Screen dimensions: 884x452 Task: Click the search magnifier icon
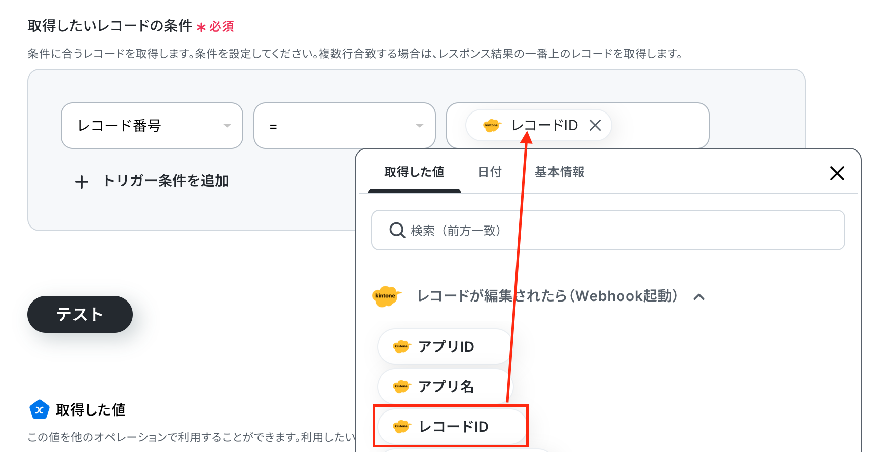tap(397, 231)
